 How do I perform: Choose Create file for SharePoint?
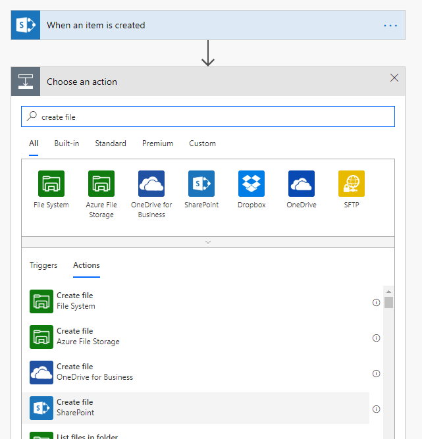196,408
